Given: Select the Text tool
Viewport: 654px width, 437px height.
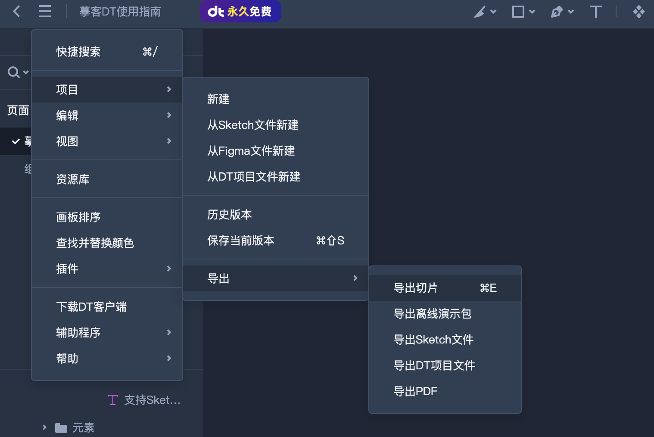Looking at the screenshot, I should (x=596, y=12).
